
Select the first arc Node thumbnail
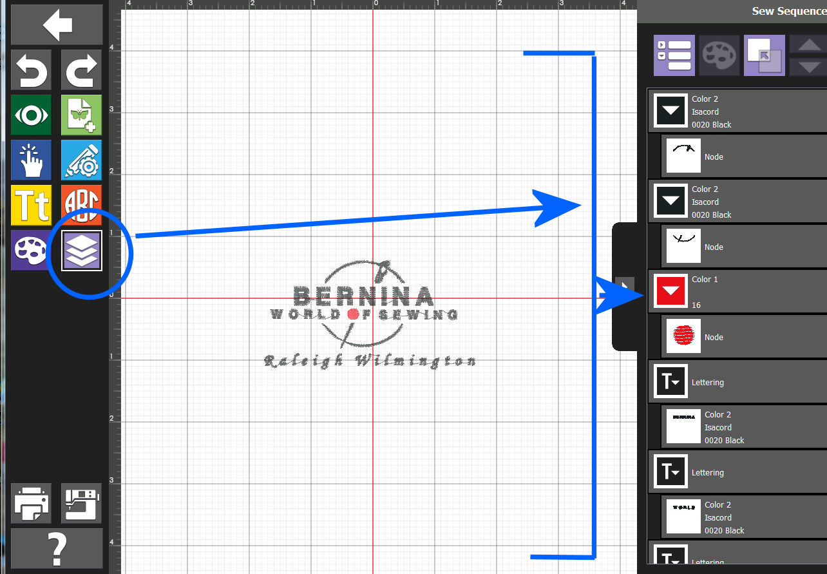(x=683, y=156)
